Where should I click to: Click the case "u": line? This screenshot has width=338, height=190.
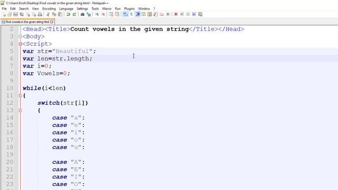pos(68,147)
